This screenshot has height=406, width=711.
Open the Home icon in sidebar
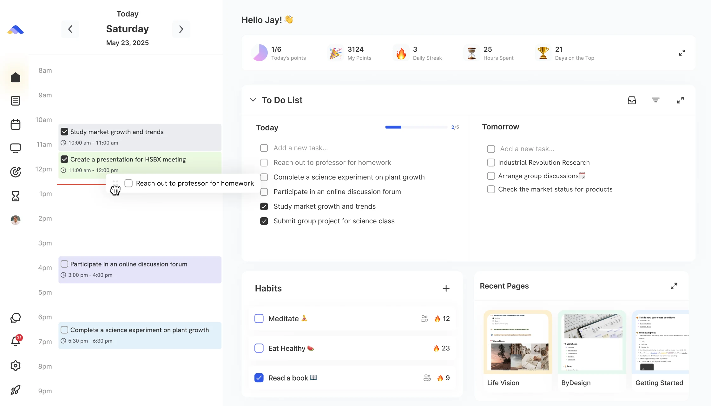(16, 77)
